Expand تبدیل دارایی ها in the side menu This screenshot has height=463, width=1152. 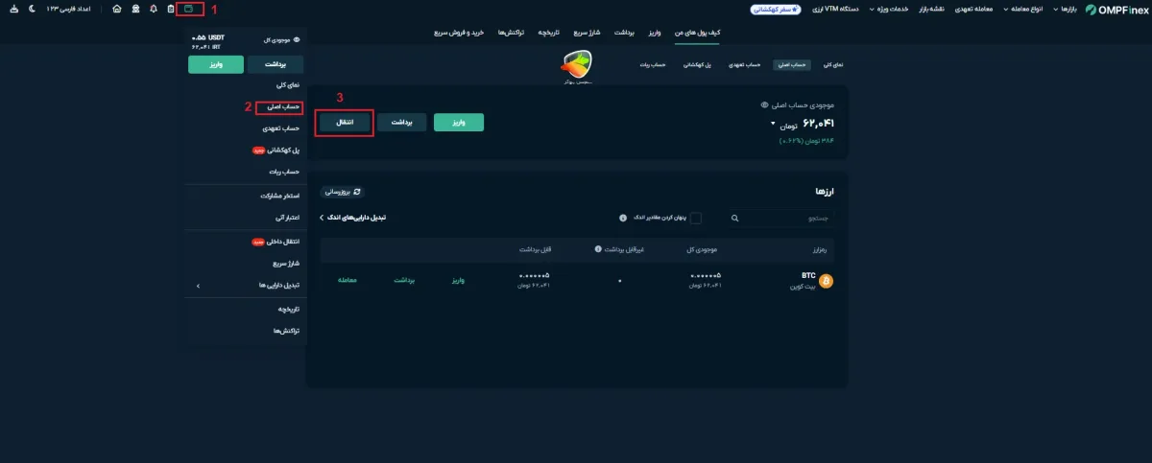coord(250,286)
